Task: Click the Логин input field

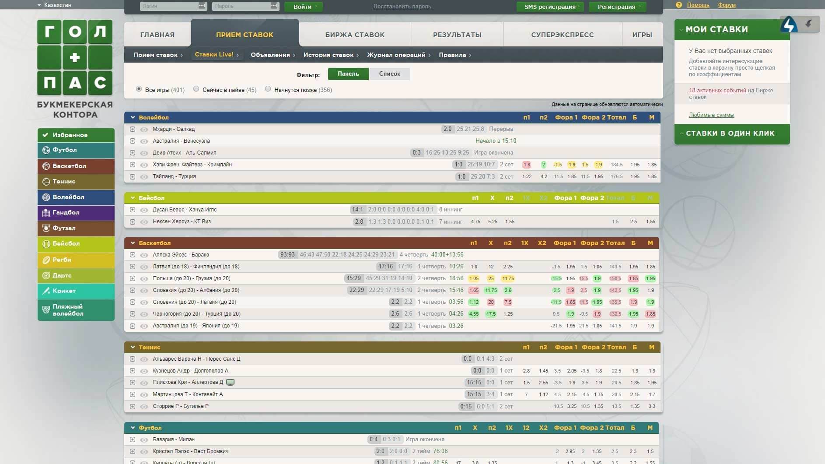Action: pos(173,6)
